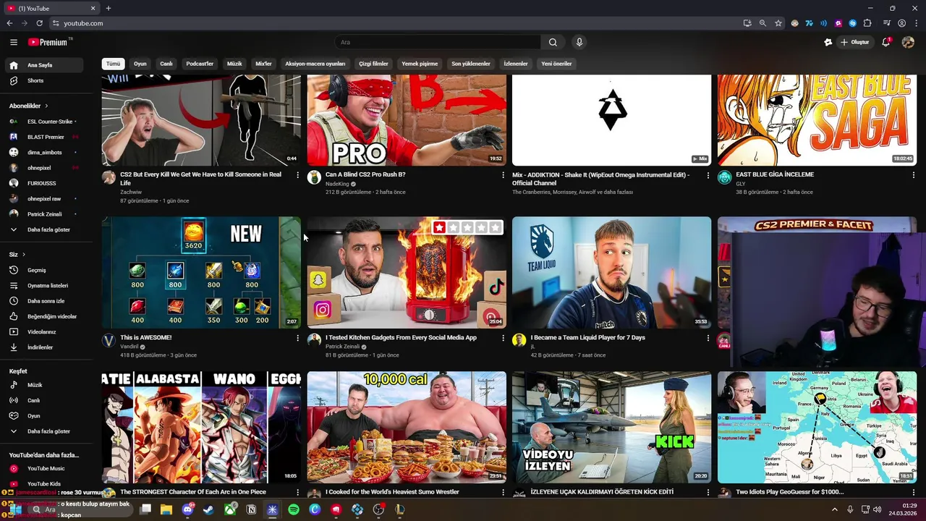Open the account avatar menu
Screen dimensions: 926x521
point(908,42)
